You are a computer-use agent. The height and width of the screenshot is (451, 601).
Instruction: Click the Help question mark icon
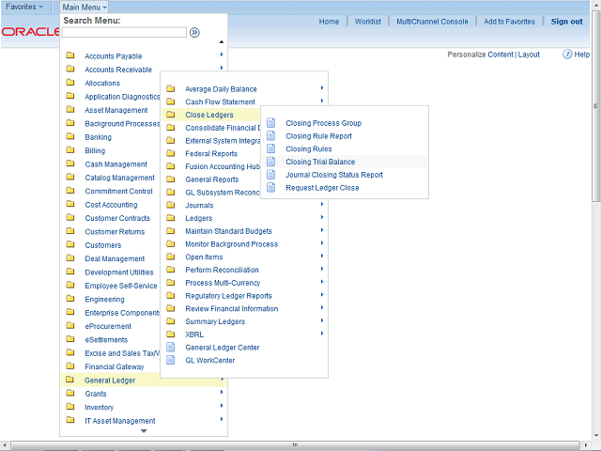click(x=568, y=54)
